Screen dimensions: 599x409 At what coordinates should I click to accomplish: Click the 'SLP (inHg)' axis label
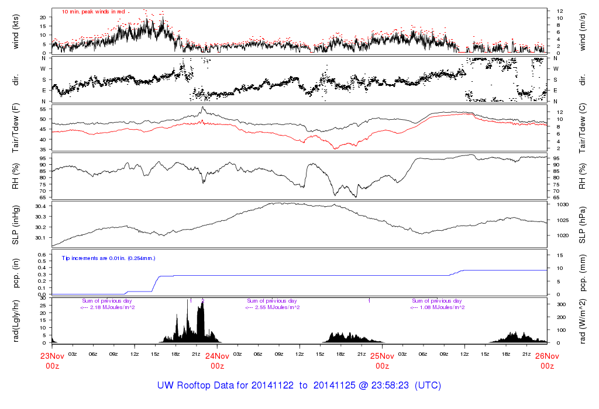click(x=16, y=225)
